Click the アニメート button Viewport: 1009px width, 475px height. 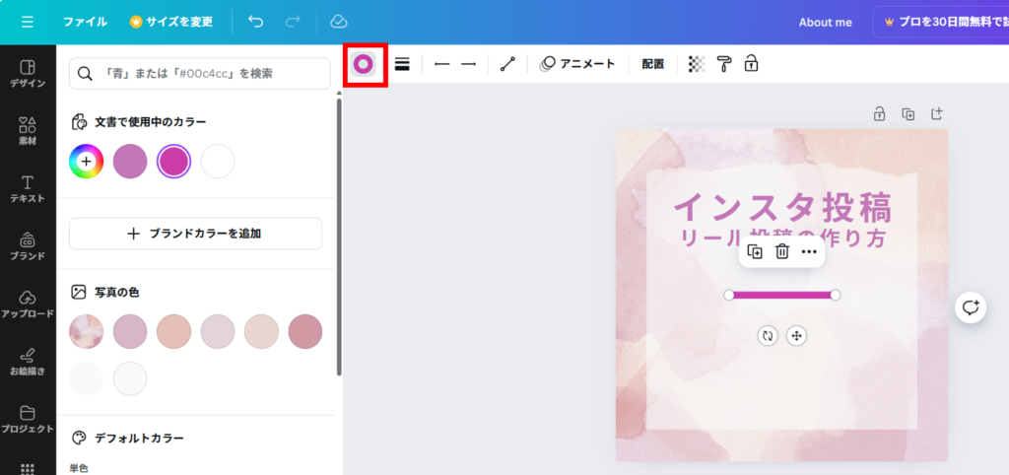click(577, 64)
